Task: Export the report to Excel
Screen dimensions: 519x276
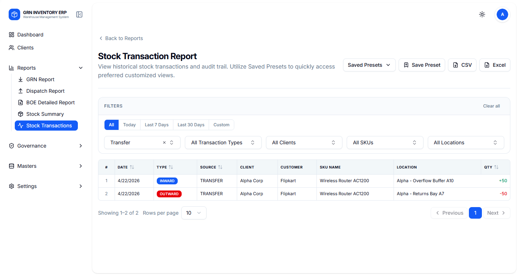Action: point(494,65)
